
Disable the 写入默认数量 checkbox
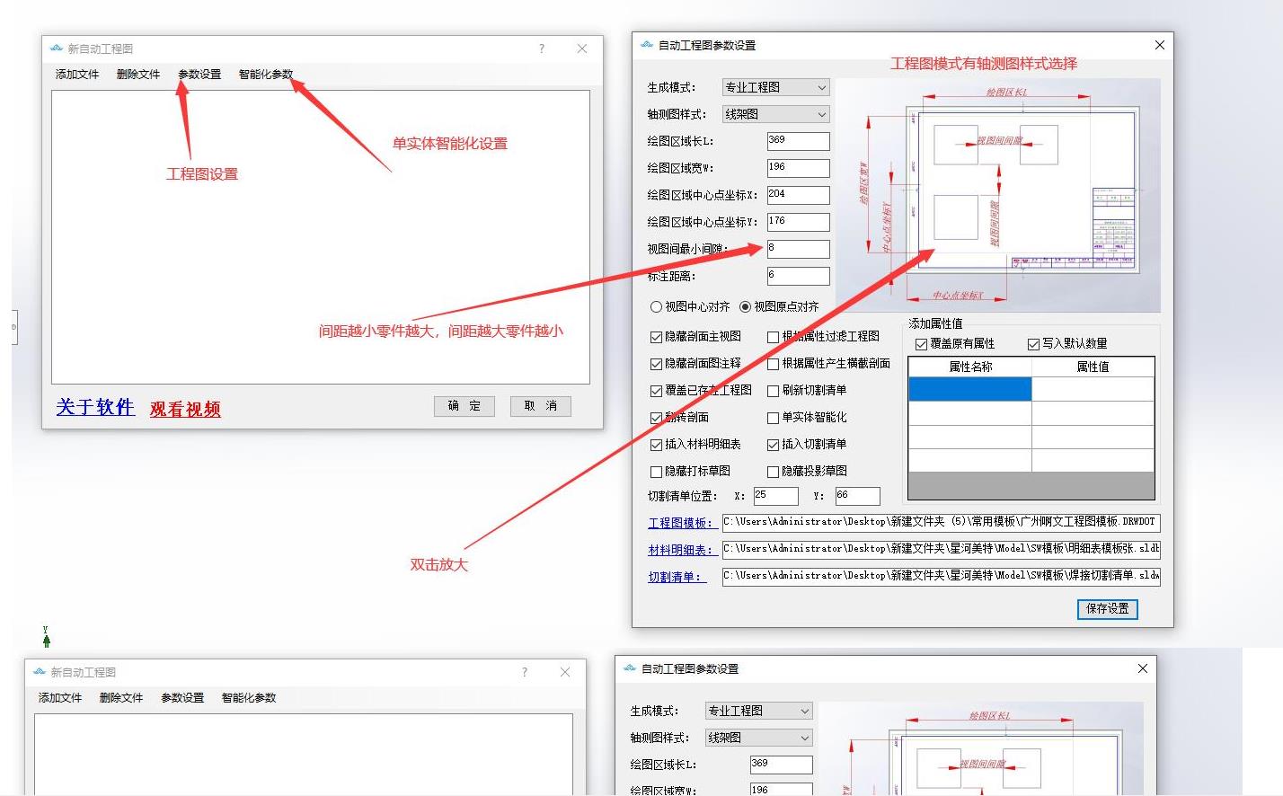tap(1033, 344)
